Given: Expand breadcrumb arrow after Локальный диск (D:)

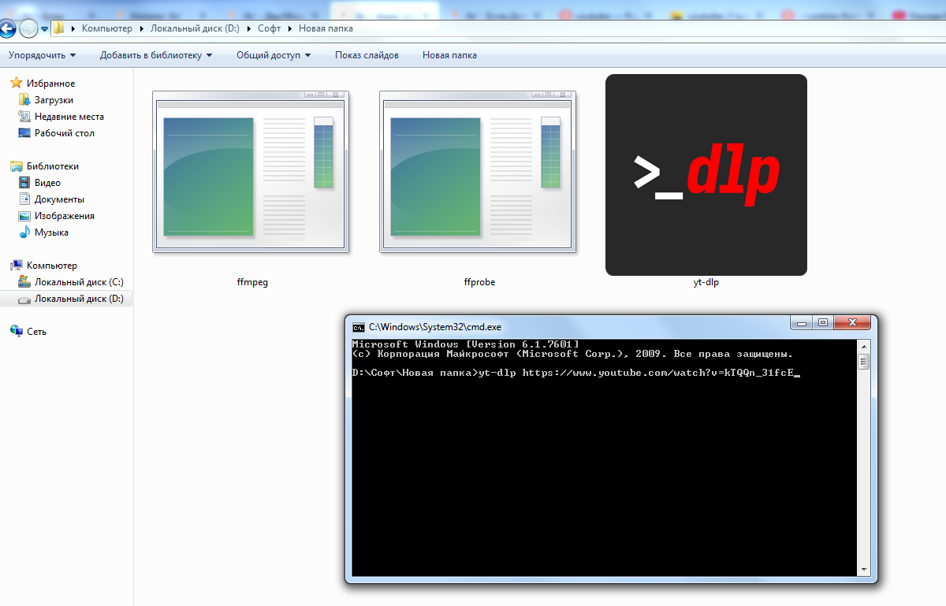Looking at the screenshot, I should point(251,28).
